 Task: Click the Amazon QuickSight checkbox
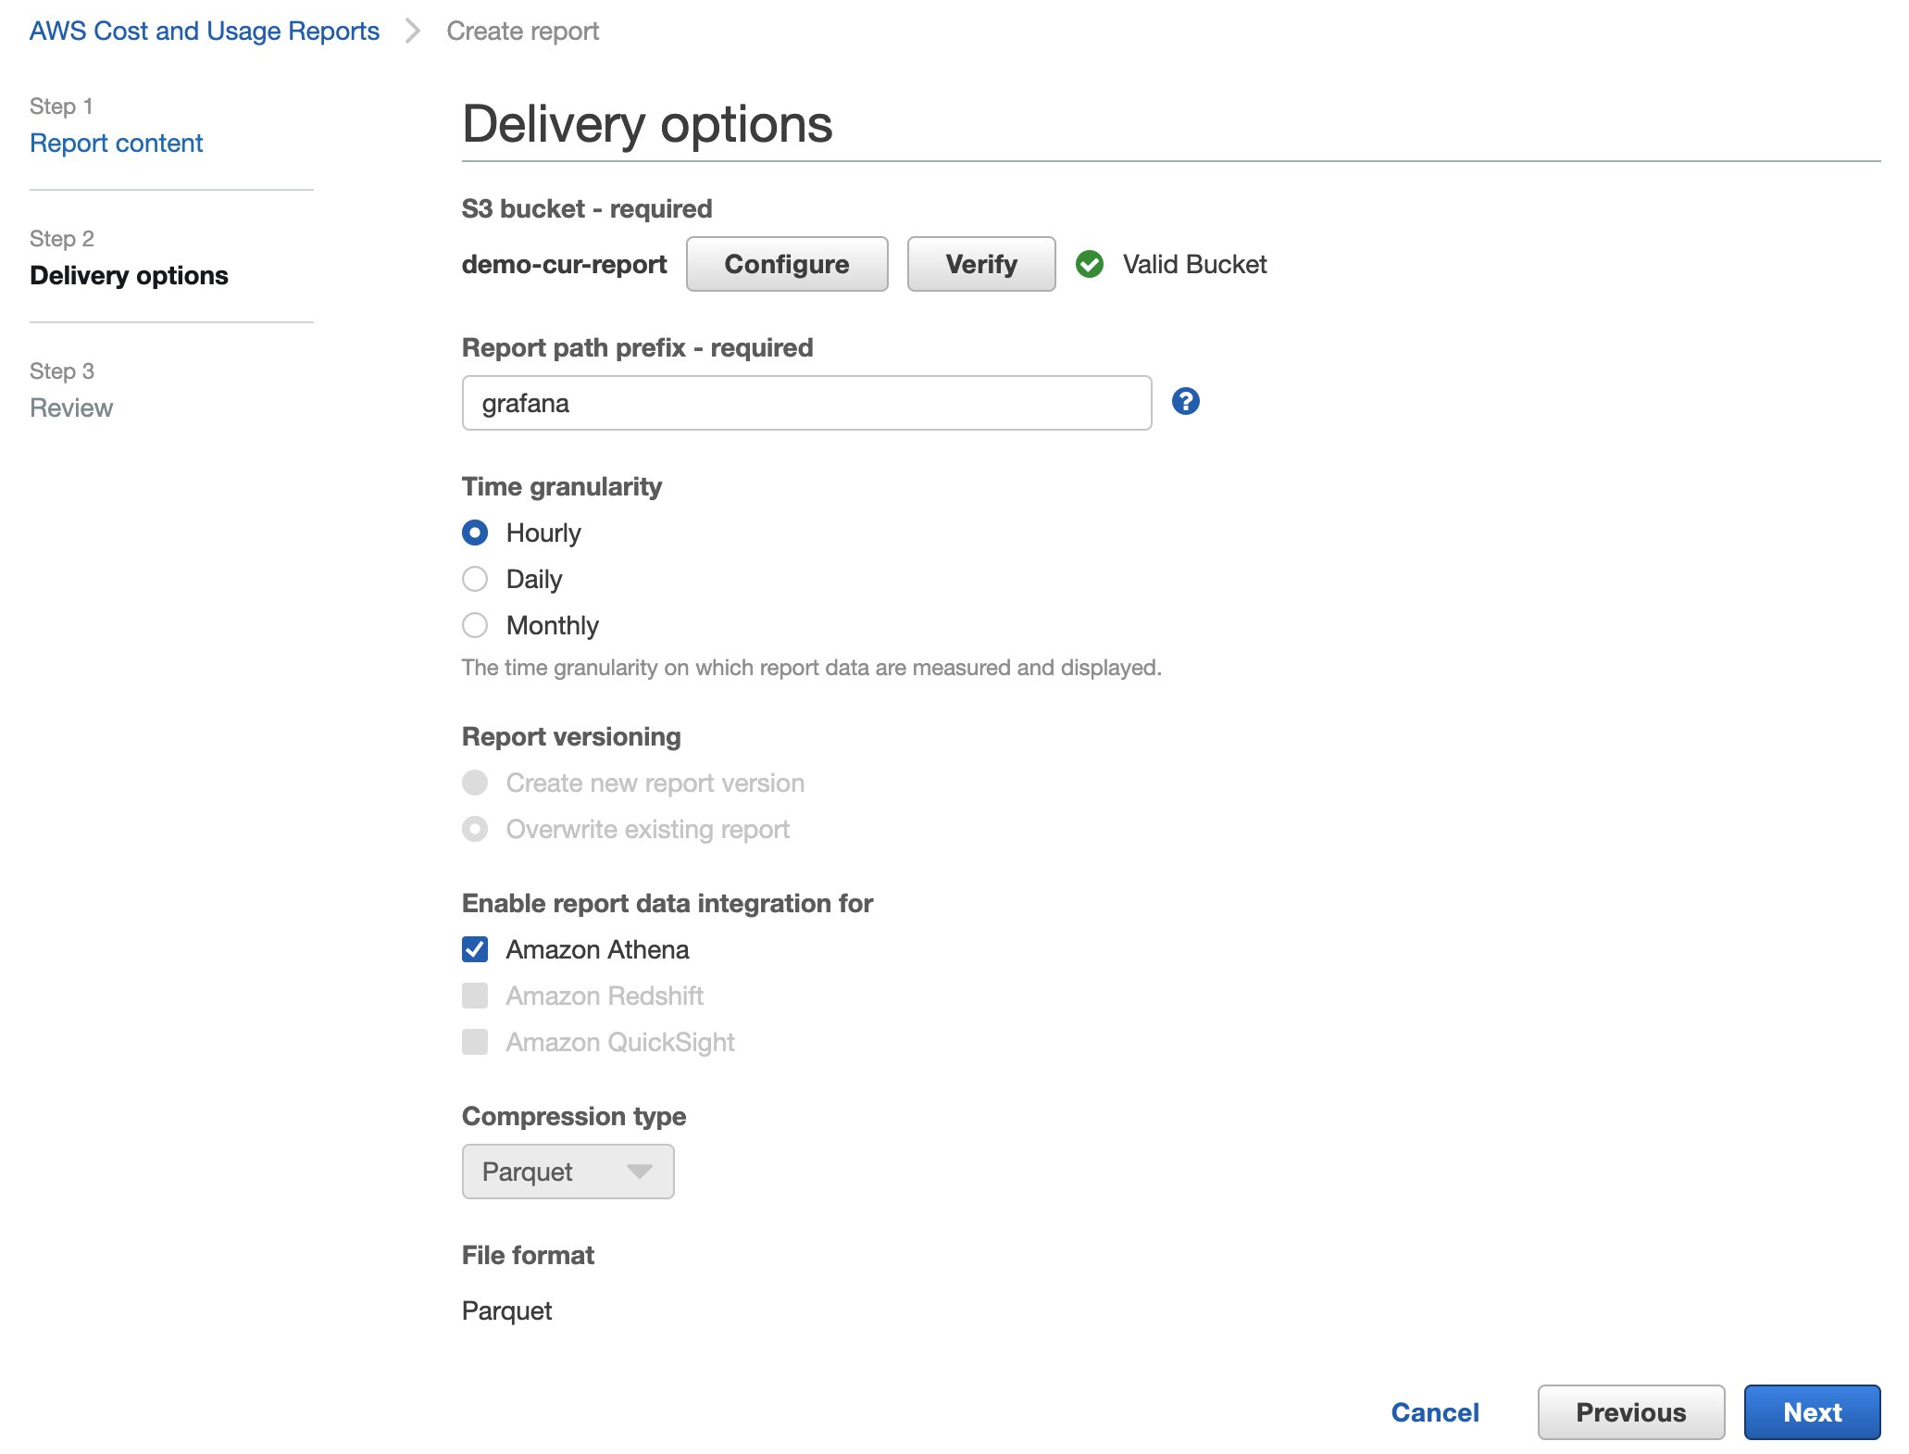(475, 1042)
